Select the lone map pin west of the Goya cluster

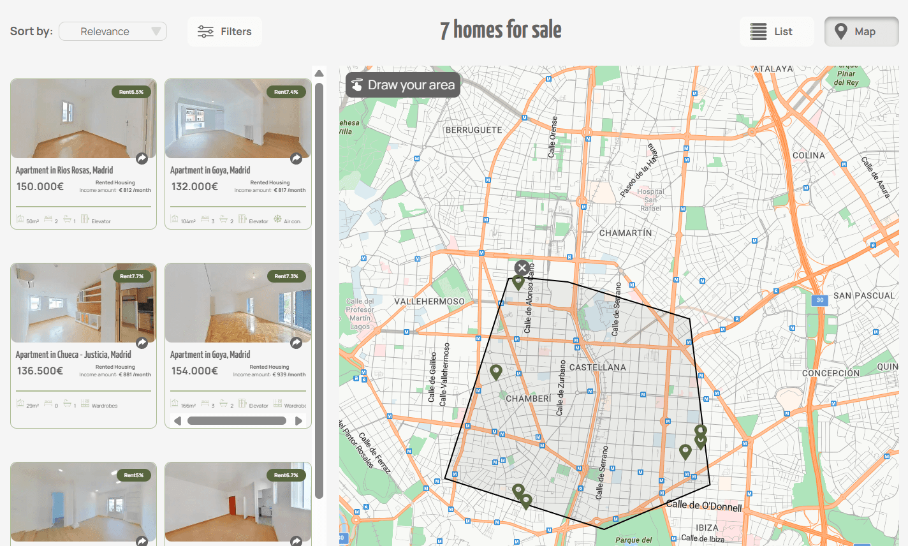point(685,452)
